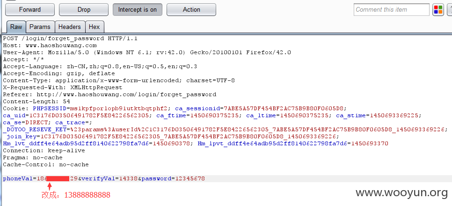This screenshot has height=206, width=452.
Task: Place cursor in POST /login/forget_password line
Action: (x=70, y=38)
